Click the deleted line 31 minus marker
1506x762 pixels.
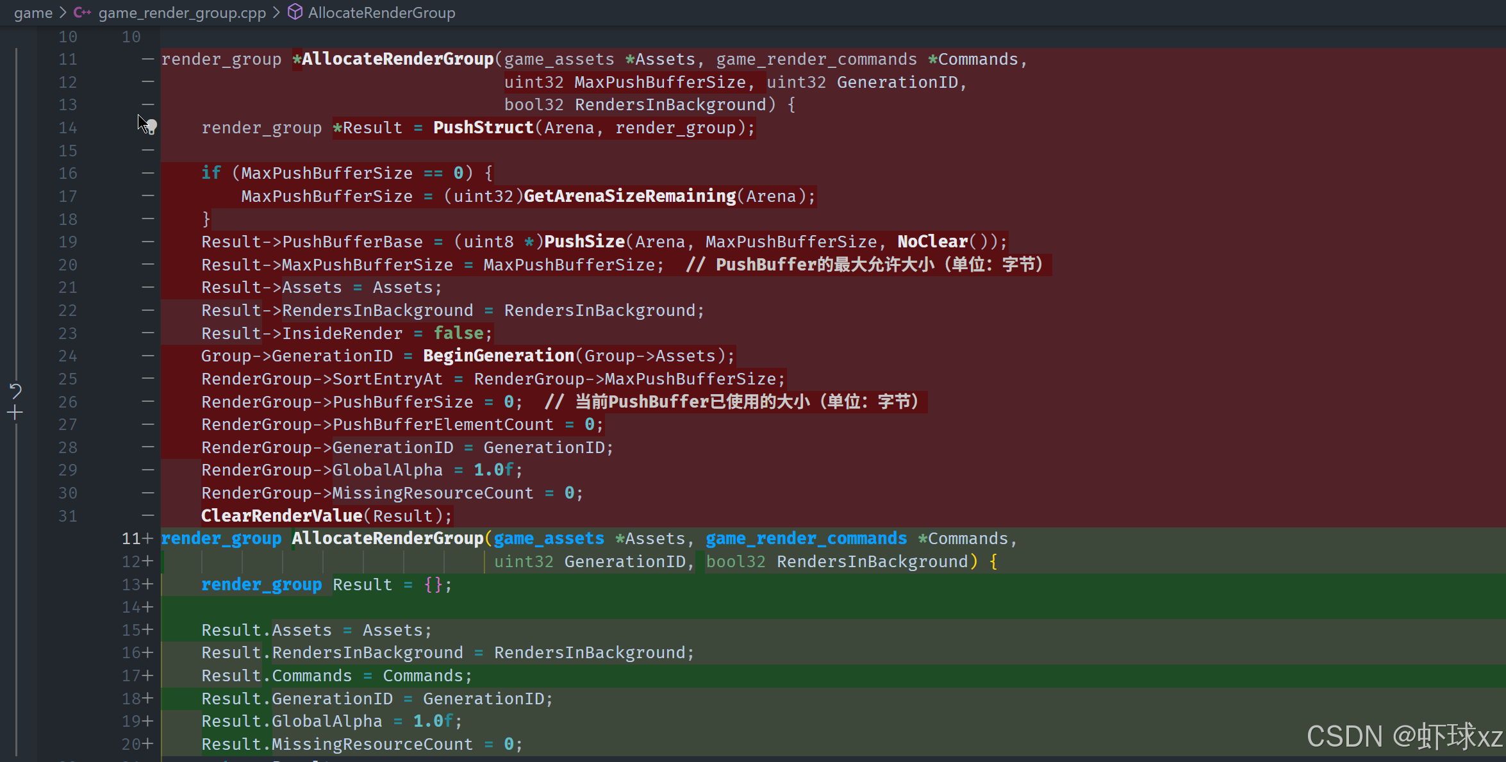148,515
